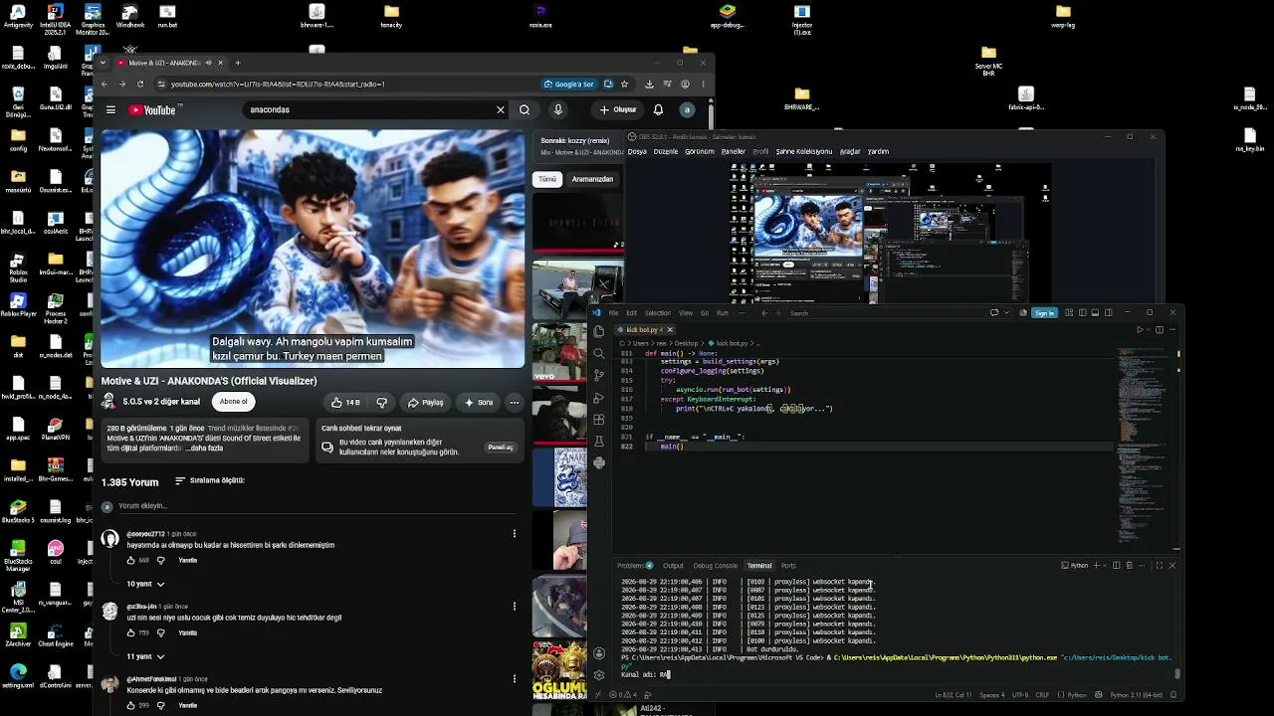1274x716 pixels.
Task: Open more video actions menu
Action: point(514,402)
